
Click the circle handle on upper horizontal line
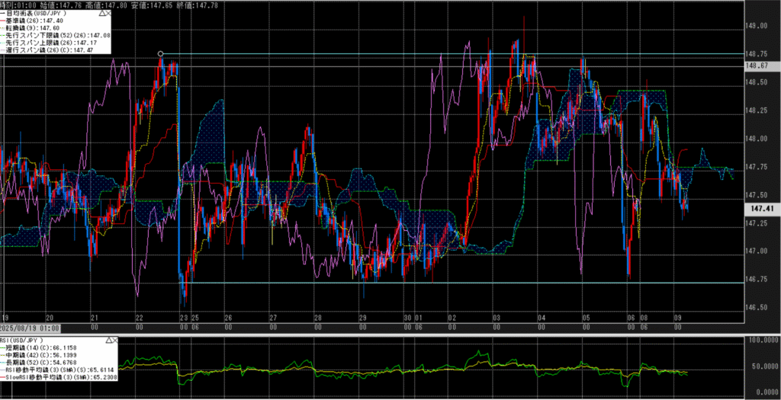[x=160, y=53]
